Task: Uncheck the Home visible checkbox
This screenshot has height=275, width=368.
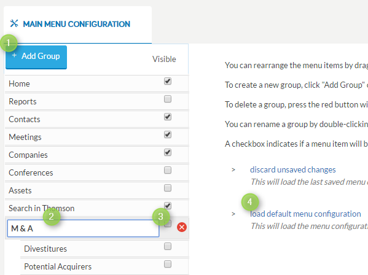Action: click(168, 81)
